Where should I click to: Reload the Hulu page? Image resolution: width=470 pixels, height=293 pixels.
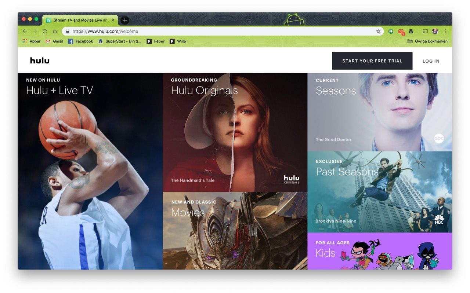click(45, 32)
